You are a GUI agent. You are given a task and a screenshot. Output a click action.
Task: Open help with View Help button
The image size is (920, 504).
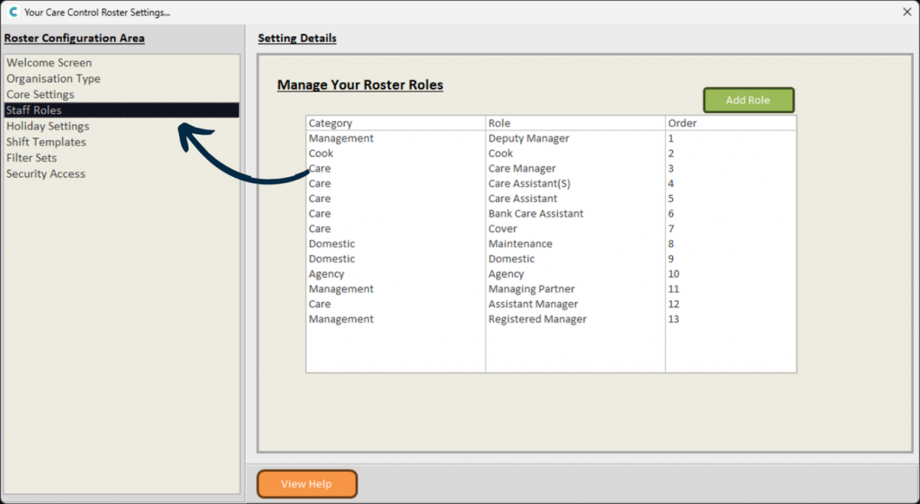coord(306,484)
